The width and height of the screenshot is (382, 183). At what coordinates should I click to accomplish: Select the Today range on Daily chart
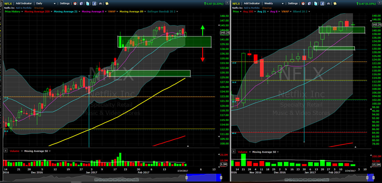coord(135,180)
